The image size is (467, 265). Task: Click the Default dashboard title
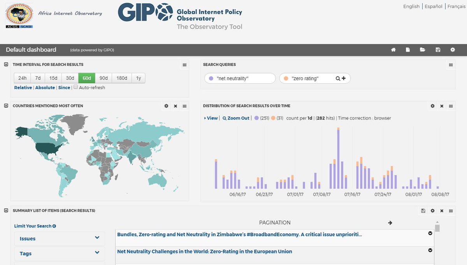click(x=31, y=50)
